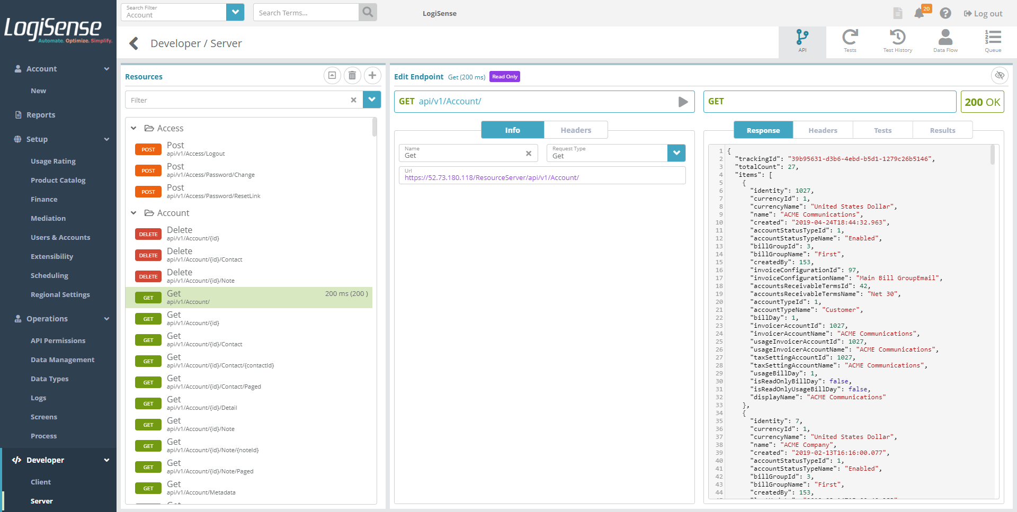Viewport: 1017px width, 512px height.
Task: Click the Search Terms input
Action: 306,12
